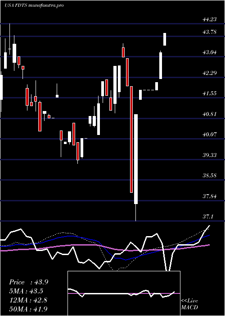Click inside the MACD inset chart
Viewport: 225px width, 316px height.
coord(124,293)
